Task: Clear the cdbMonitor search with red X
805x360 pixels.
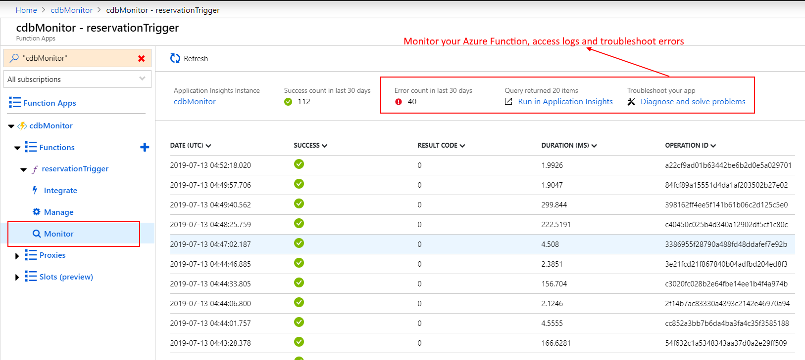Action: 142,58
